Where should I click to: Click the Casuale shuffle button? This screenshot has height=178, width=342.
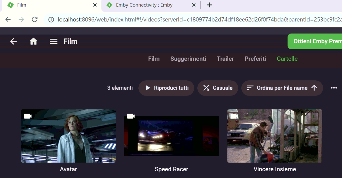[x=218, y=88]
